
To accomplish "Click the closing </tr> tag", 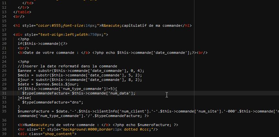I will [23, 8].
